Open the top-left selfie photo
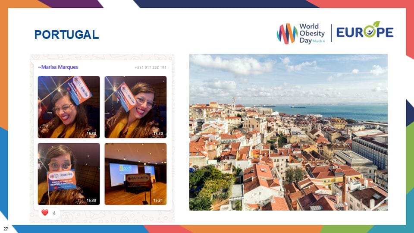 pyautogui.click(x=69, y=107)
